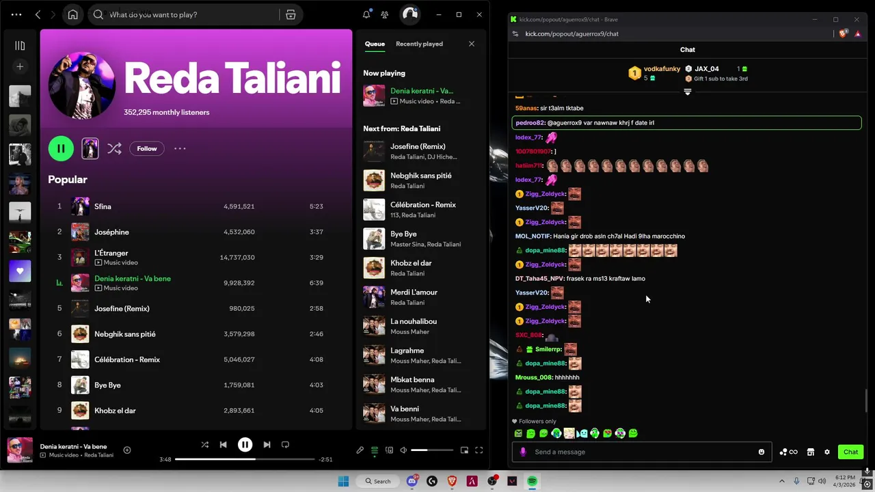
Task: Toggle the queue icon in player bar
Action: click(375, 450)
